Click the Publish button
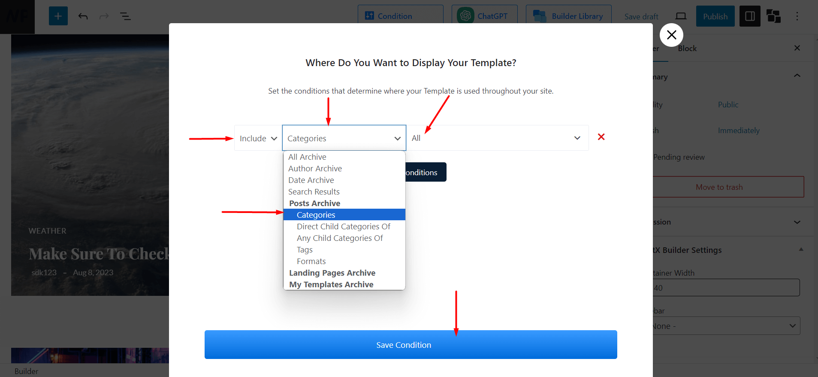Image resolution: width=818 pixels, height=377 pixels. pos(715,16)
